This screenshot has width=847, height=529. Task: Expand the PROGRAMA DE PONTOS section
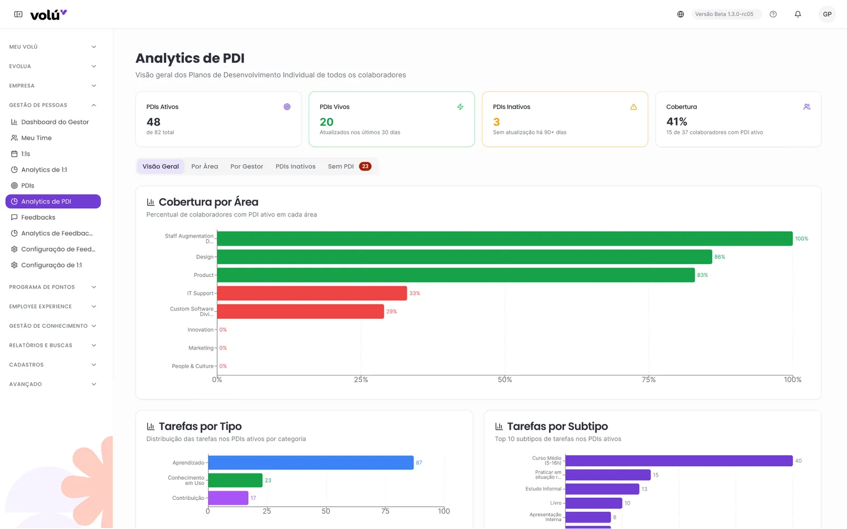pos(53,287)
